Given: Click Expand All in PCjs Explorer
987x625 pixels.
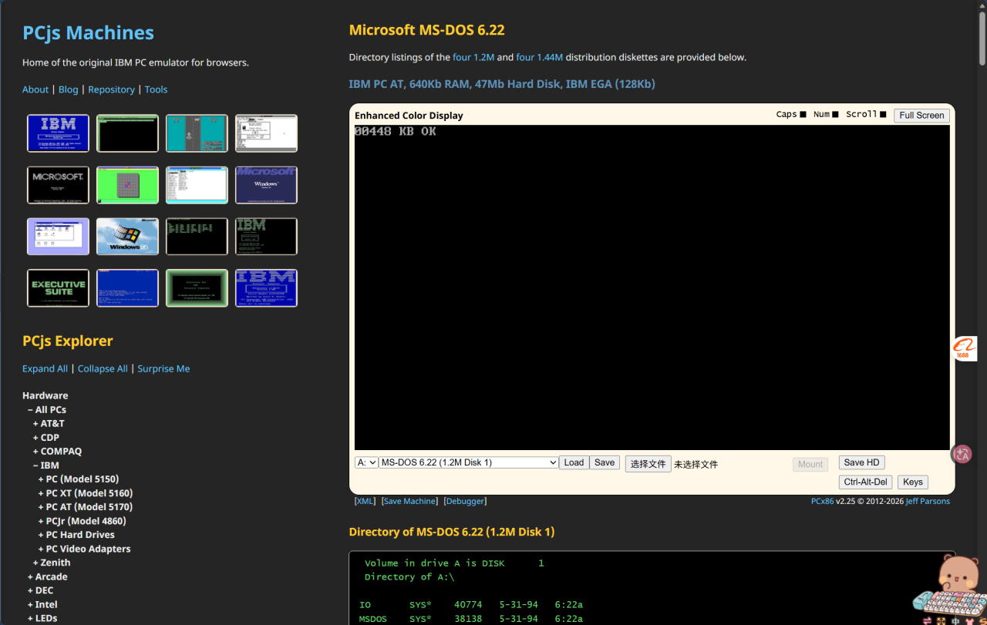Looking at the screenshot, I should pyautogui.click(x=45, y=368).
